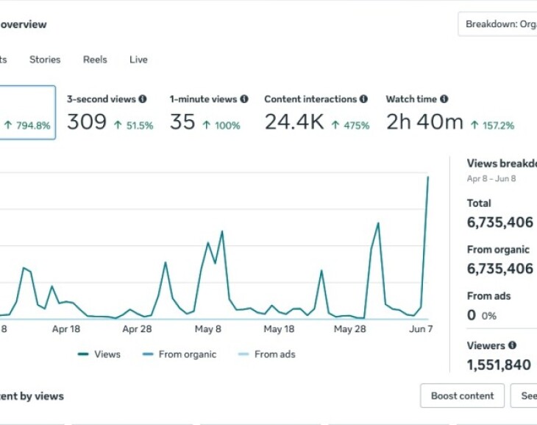Click the Jun 7 peak on the chart
The width and height of the screenshot is (537, 425).
click(427, 178)
